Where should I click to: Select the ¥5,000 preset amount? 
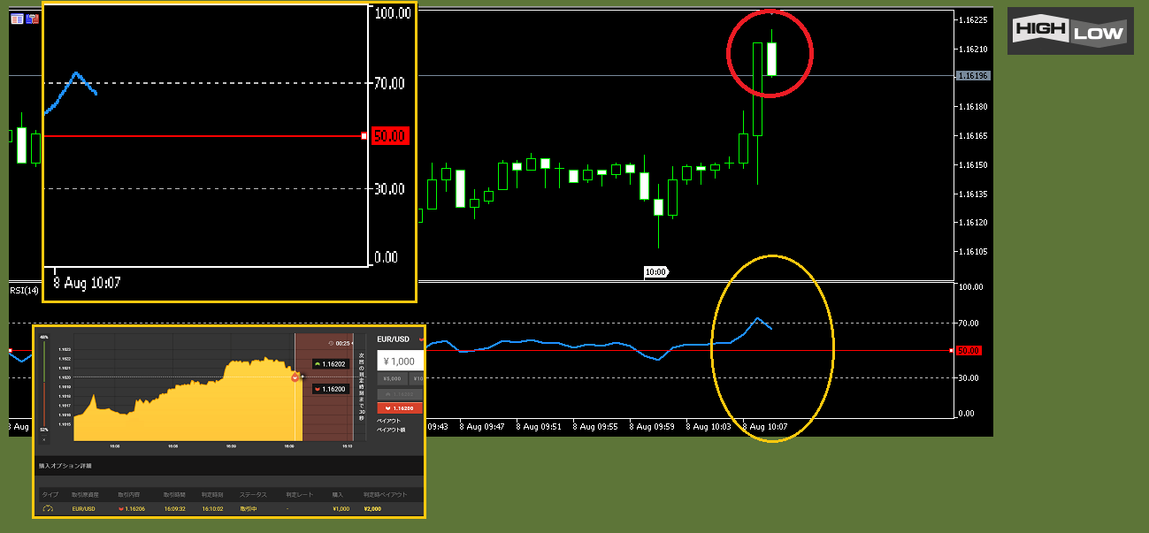pos(393,379)
